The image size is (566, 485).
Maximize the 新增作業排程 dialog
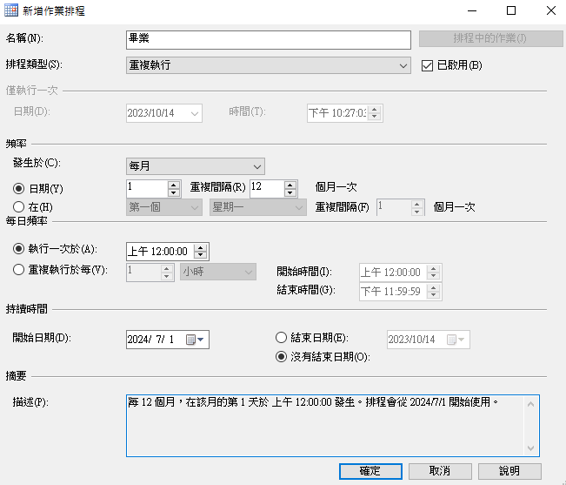coord(511,10)
